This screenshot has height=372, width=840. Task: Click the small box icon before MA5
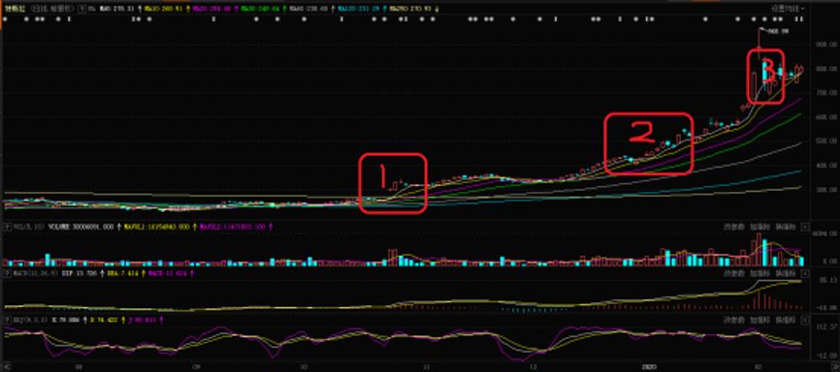pos(81,9)
